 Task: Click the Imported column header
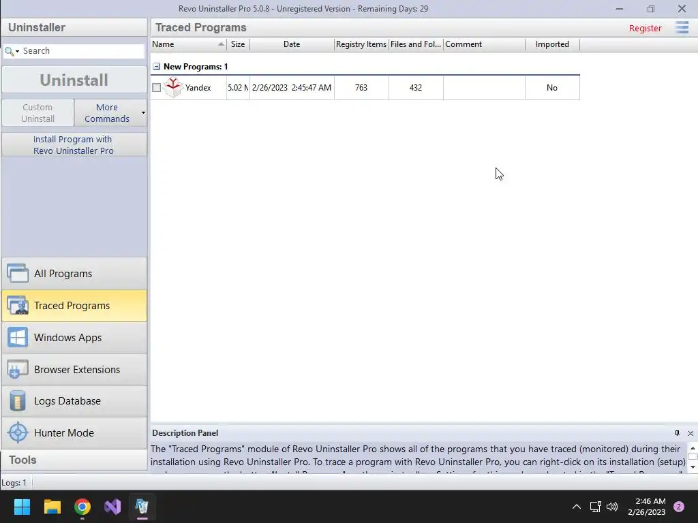coord(552,44)
